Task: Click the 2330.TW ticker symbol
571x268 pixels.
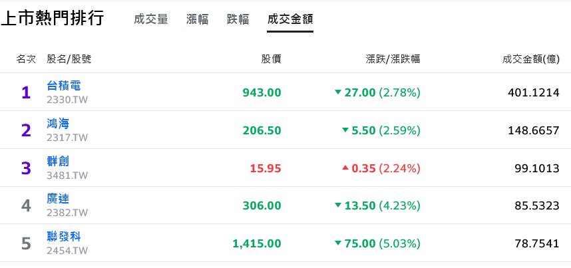Action: 67,100
